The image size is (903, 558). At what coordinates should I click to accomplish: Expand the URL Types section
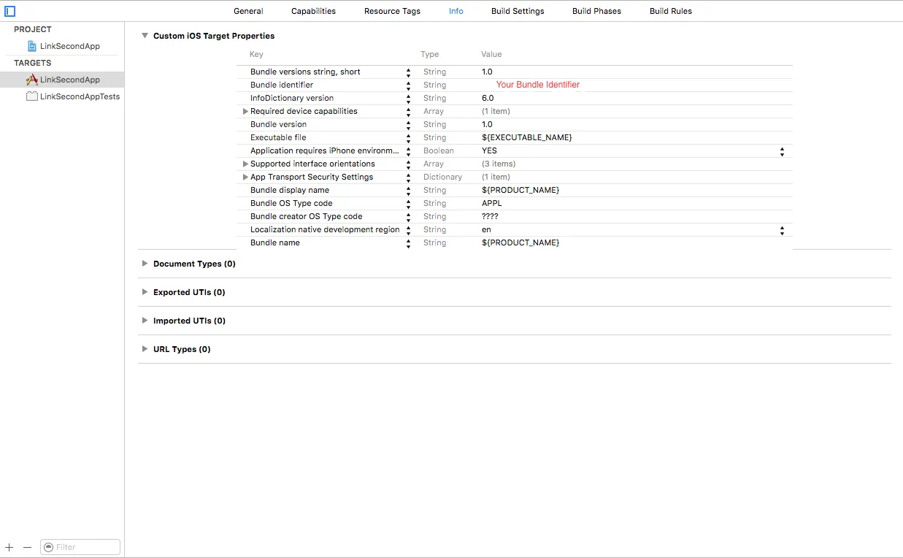coord(145,349)
